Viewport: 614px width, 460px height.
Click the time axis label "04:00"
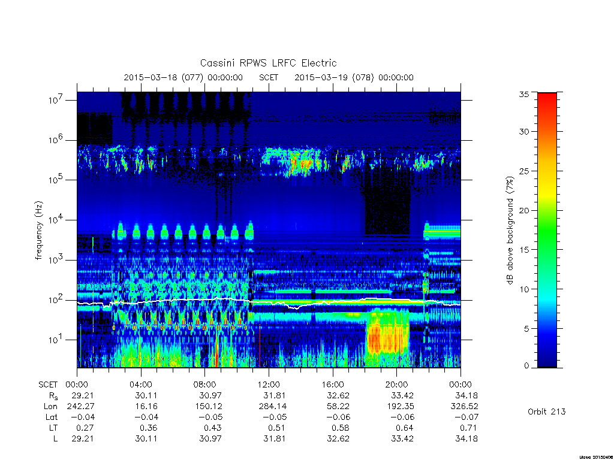(x=141, y=385)
